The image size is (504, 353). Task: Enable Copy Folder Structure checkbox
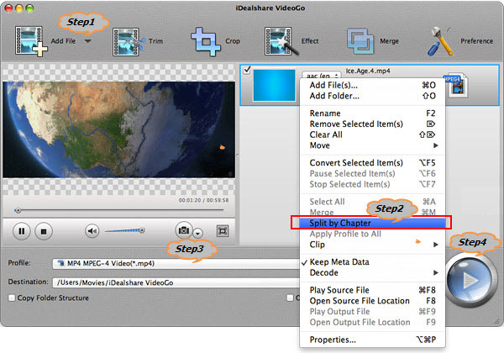12,298
